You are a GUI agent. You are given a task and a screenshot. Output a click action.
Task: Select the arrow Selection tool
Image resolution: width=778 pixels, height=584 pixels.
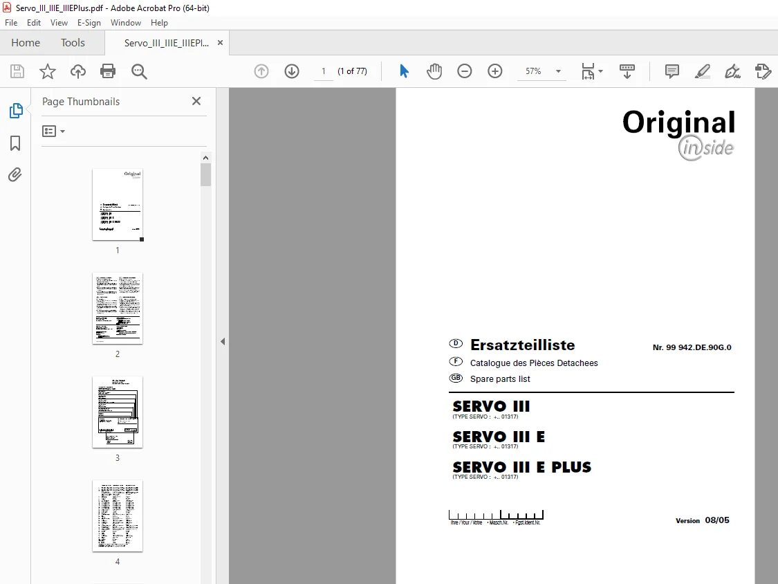coord(404,71)
